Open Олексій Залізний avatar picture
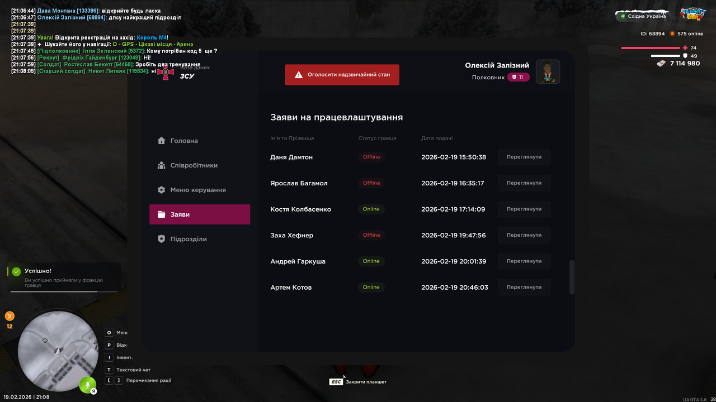Screen dimensions: 716x402 [548, 71]
